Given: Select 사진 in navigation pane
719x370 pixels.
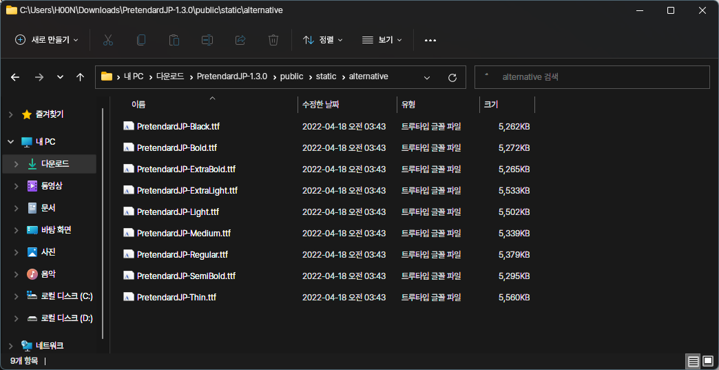Looking at the screenshot, I should (x=49, y=251).
